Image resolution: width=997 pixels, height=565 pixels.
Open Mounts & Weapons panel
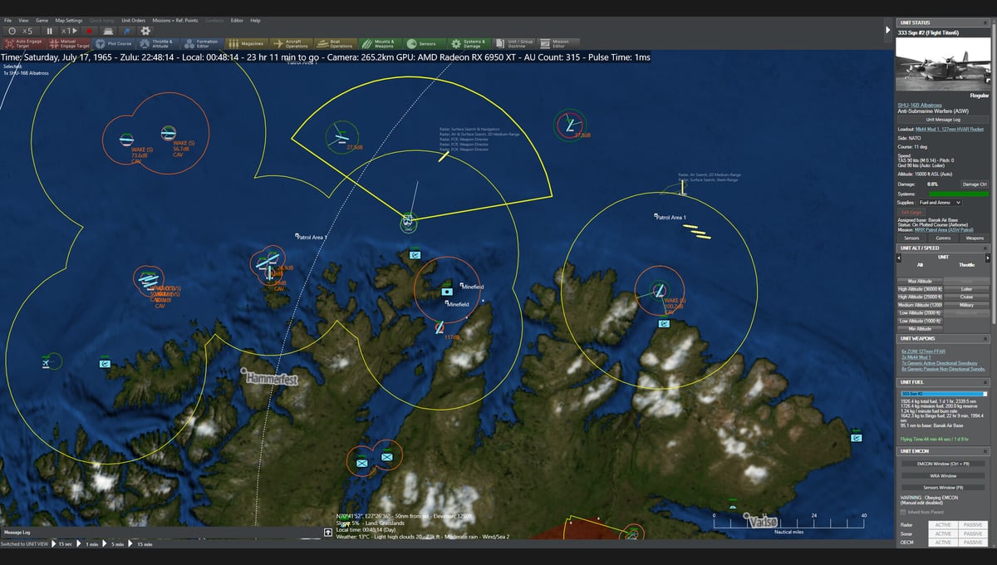[379, 43]
